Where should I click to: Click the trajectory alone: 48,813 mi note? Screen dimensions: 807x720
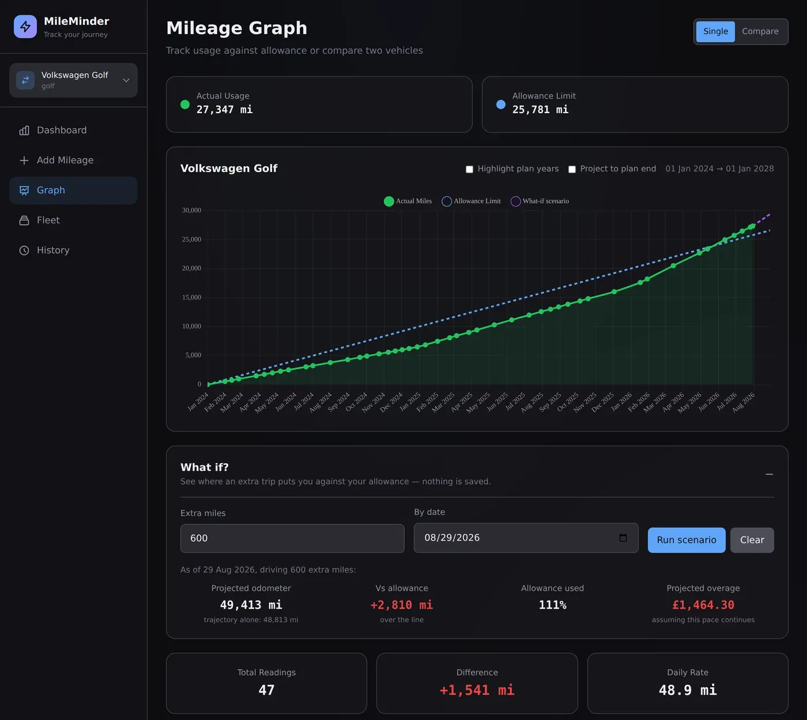[251, 620]
